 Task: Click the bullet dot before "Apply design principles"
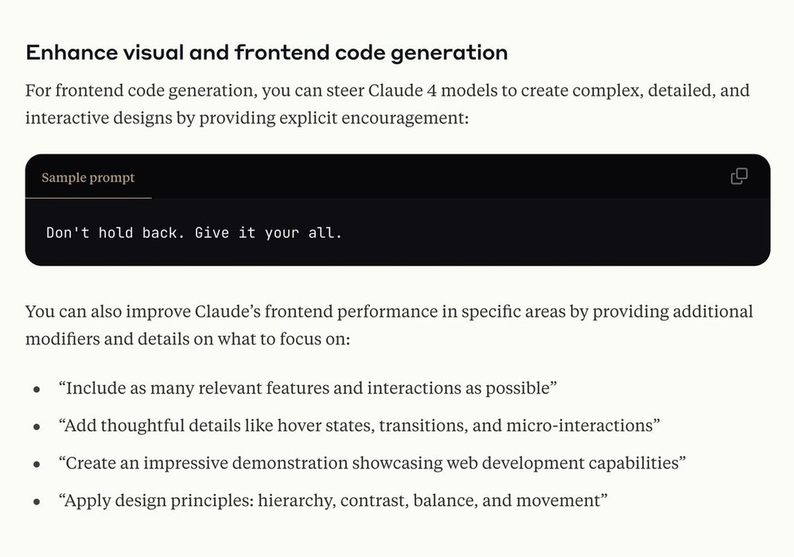coord(37,502)
